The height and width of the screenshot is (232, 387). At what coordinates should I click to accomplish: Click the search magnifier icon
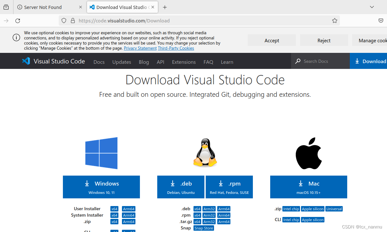click(x=298, y=61)
